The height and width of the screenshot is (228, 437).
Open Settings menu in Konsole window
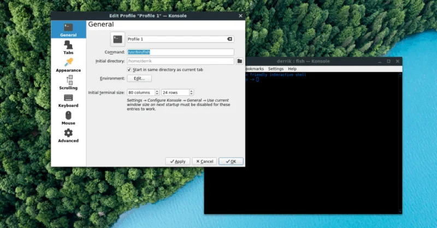pyautogui.click(x=276, y=69)
